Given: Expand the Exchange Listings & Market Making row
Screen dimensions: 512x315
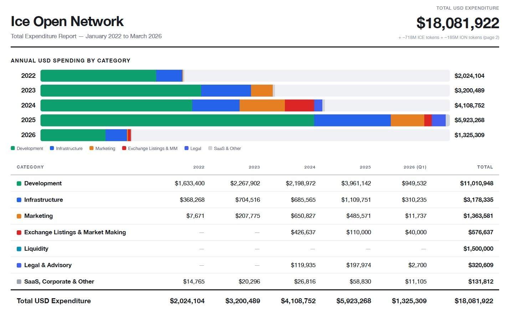Looking at the screenshot, I should 75,232.
